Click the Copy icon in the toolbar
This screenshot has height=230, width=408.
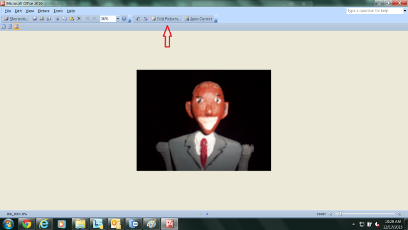65,19
